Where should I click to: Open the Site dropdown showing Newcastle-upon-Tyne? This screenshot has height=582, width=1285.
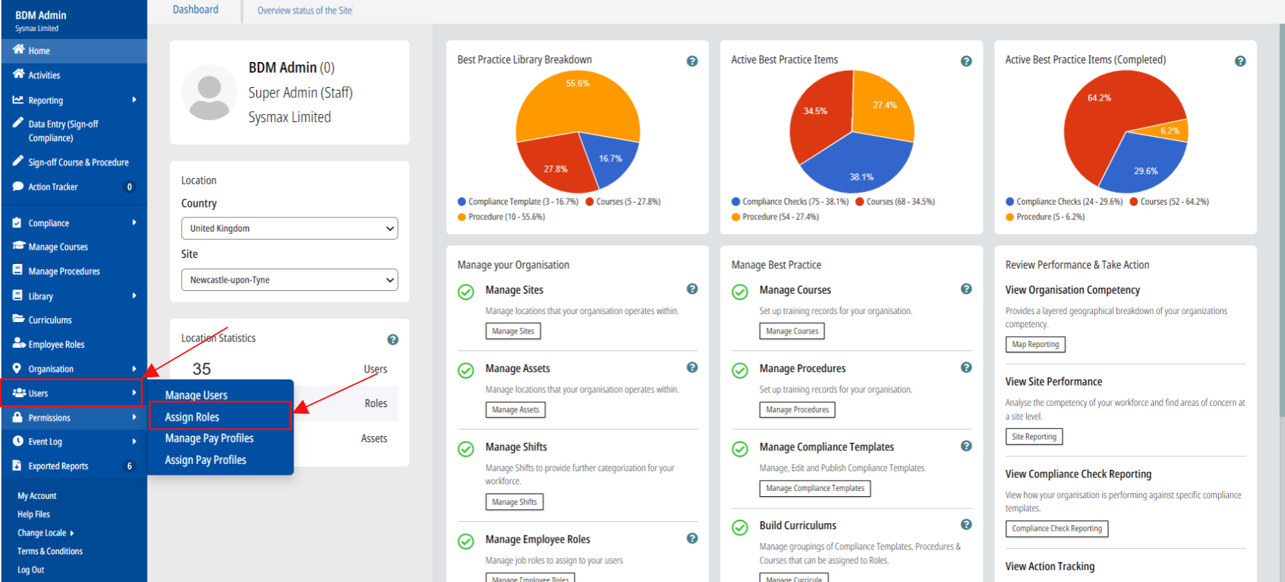(x=289, y=280)
